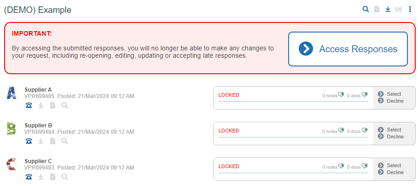
Task: Add a note for Supplier A
Action: tap(341, 95)
